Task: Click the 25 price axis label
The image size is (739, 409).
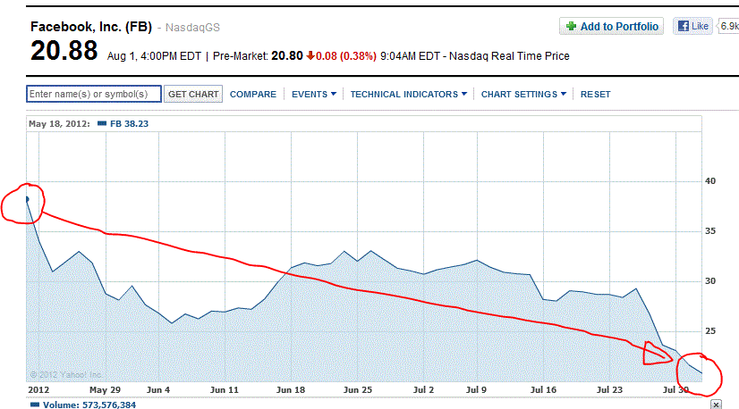Action: coord(709,331)
